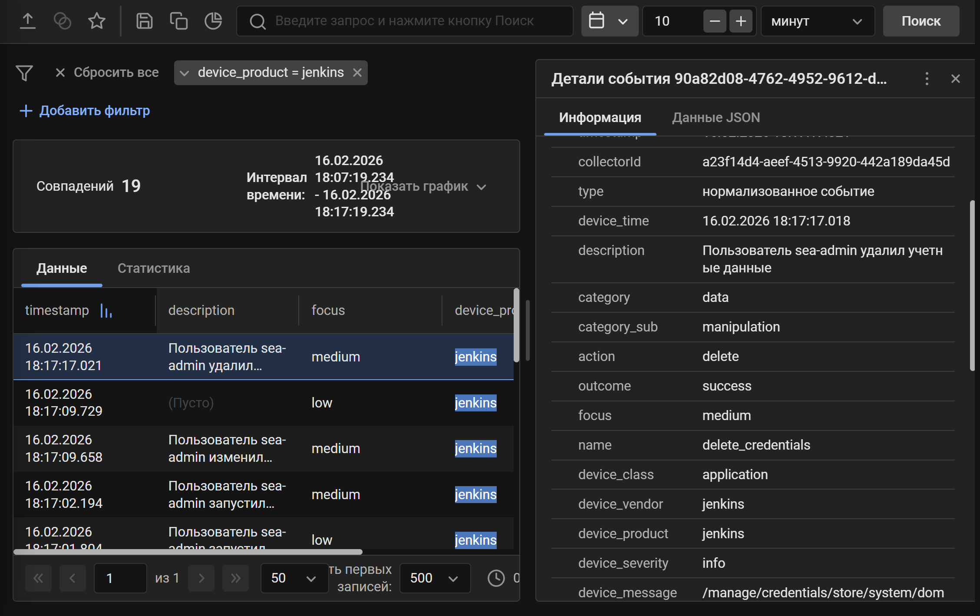
Task: Remove the device_product = jenkins filter
Action: point(357,73)
